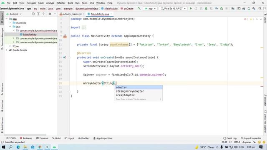This screenshot has width=267, height=150.
Task: Open the VCS menu
Action: 92,3
